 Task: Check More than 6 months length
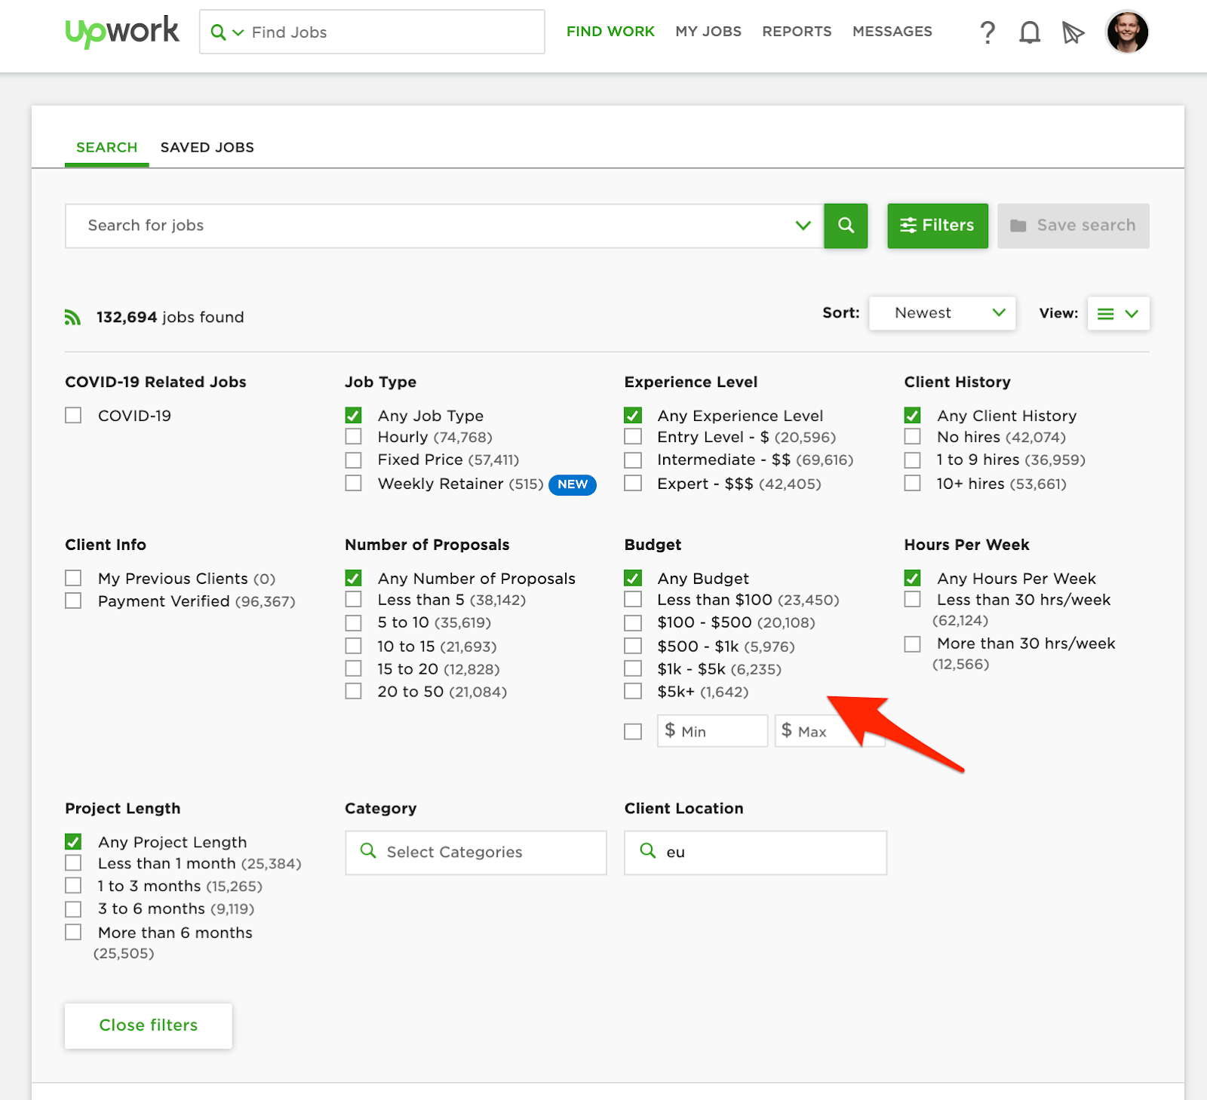(73, 932)
